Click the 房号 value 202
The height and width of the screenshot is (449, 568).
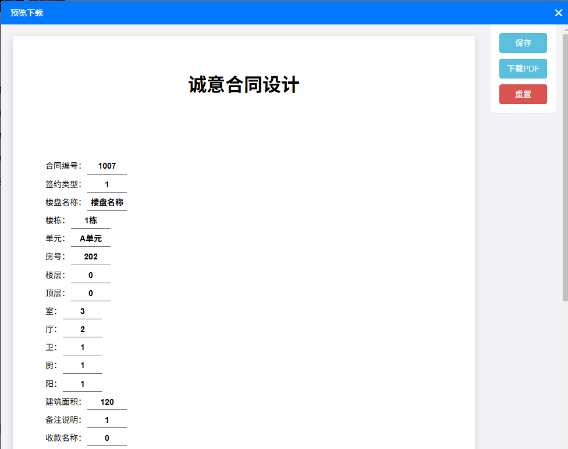pyautogui.click(x=91, y=256)
